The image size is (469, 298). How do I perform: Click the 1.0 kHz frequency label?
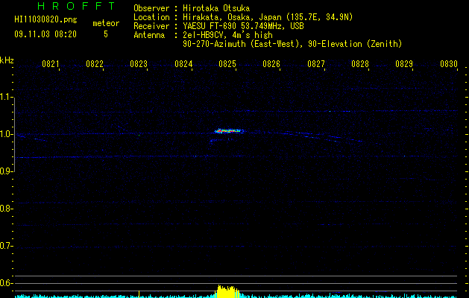[x=6, y=134]
